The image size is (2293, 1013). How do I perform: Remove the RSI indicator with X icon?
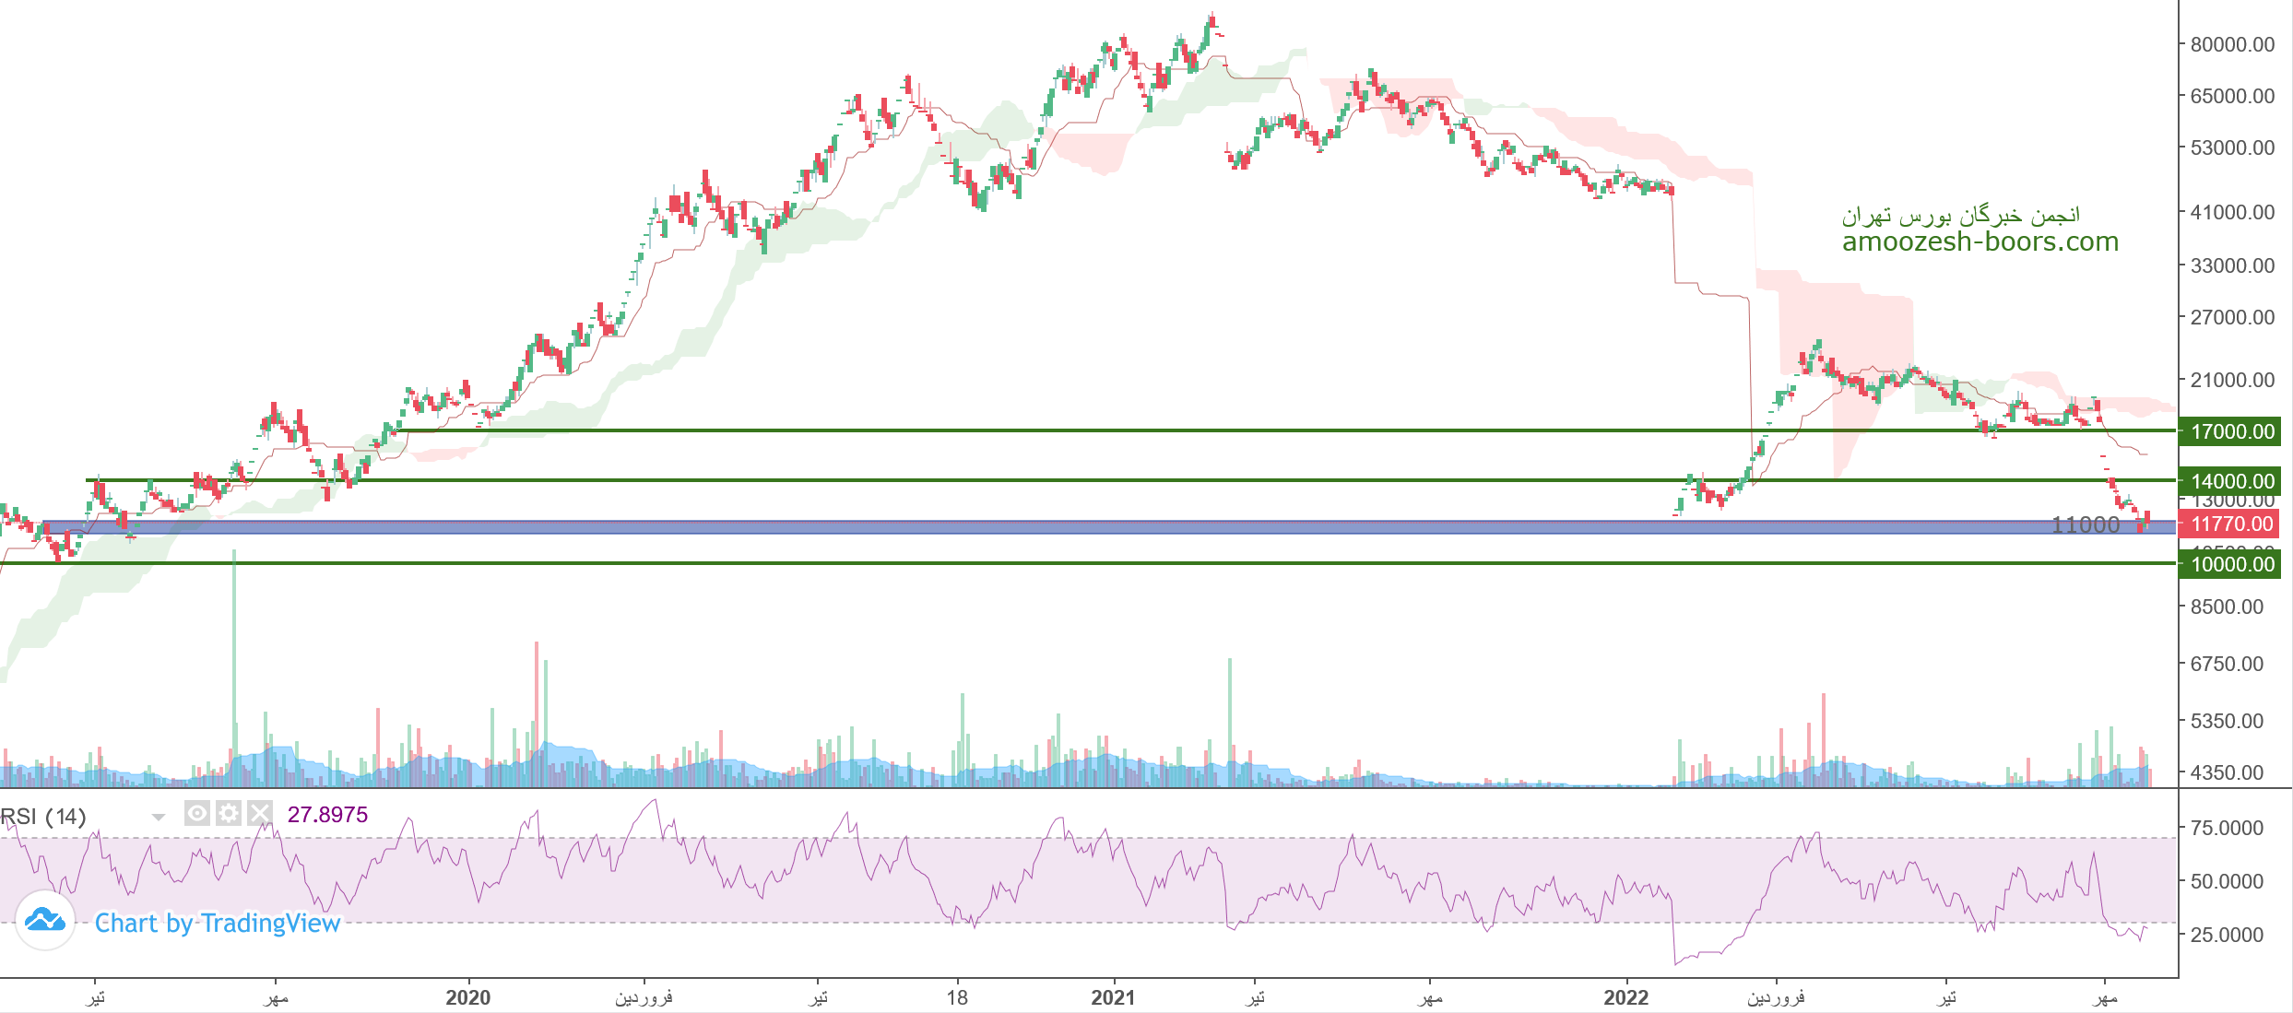tap(260, 813)
